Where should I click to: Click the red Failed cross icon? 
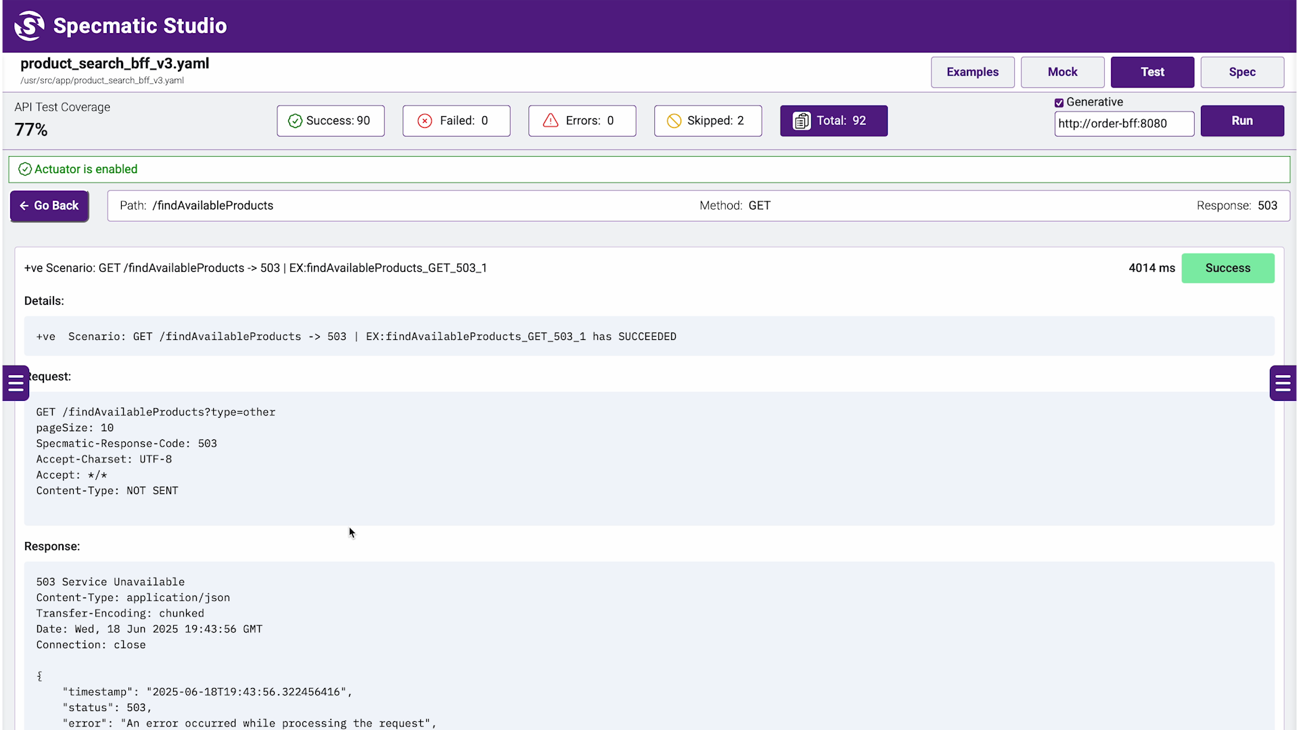[x=425, y=121]
